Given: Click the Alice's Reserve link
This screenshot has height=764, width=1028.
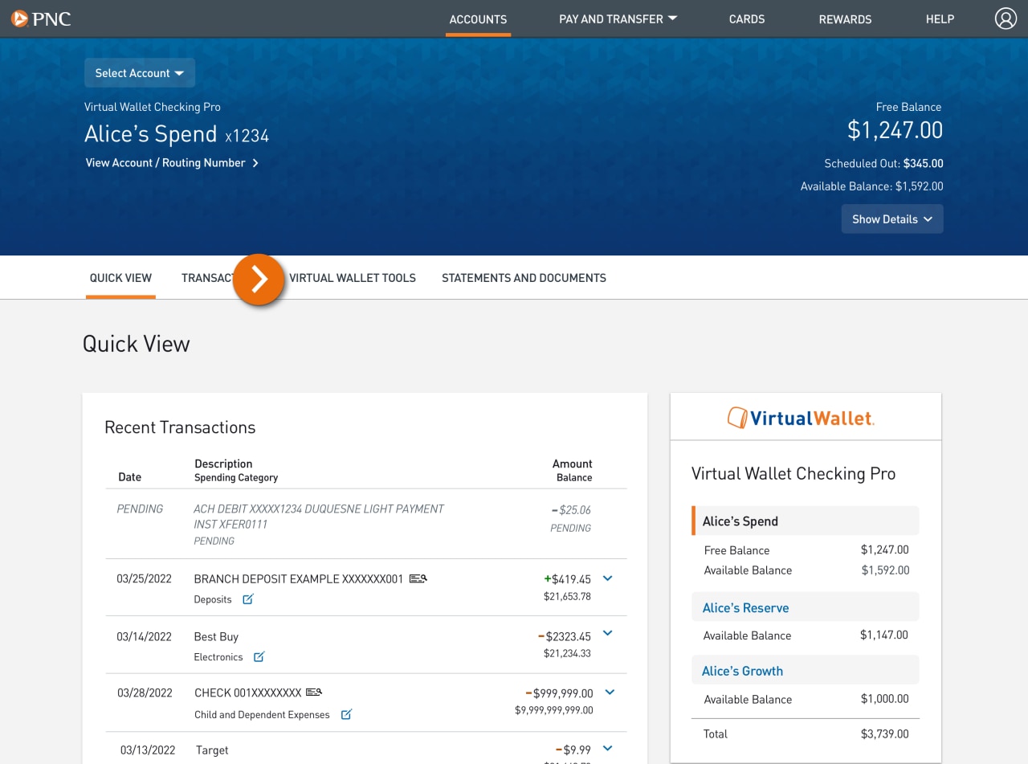Looking at the screenshot, I should click(745, 607).
